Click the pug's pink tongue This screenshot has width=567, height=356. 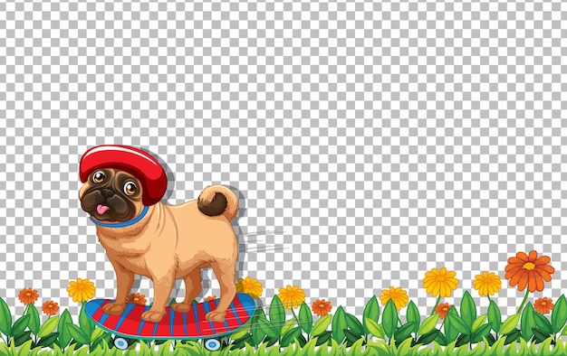[x=102, y=210]
